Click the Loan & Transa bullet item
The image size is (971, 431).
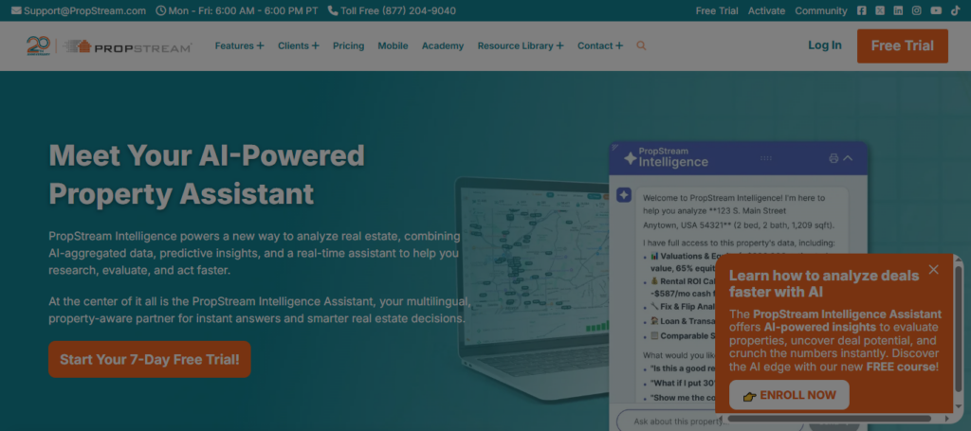pos(683,321)
